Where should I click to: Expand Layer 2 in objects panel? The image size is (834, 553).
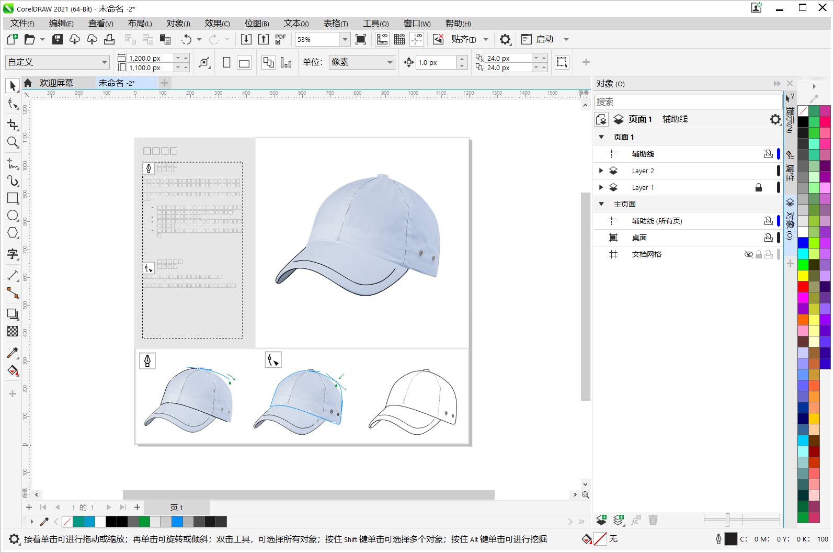point(601,171)
